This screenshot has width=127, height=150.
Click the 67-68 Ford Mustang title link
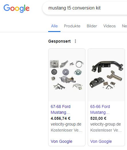coord(60,109)
